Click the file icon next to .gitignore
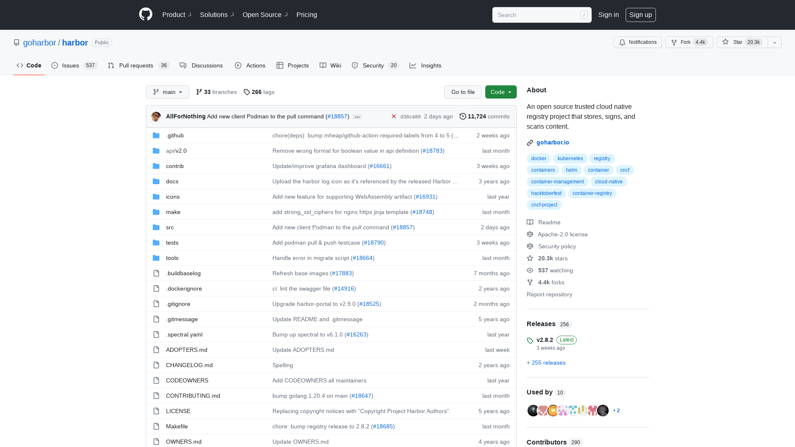This screenshot has height=447, width=795. pyautogui.click(x=156, y=304)
